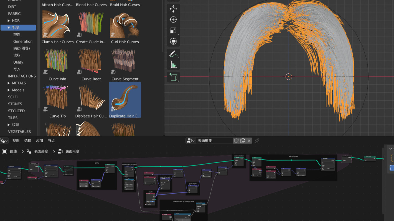
Task: Click the duplicate node group icon
Action: coord(243,141)
